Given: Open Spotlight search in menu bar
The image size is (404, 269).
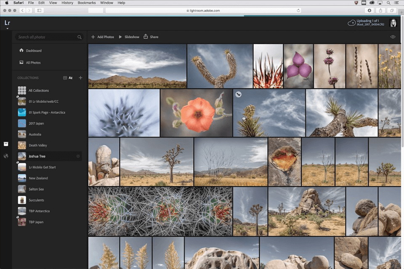Looking at the screenshot, I should (388, 3).
